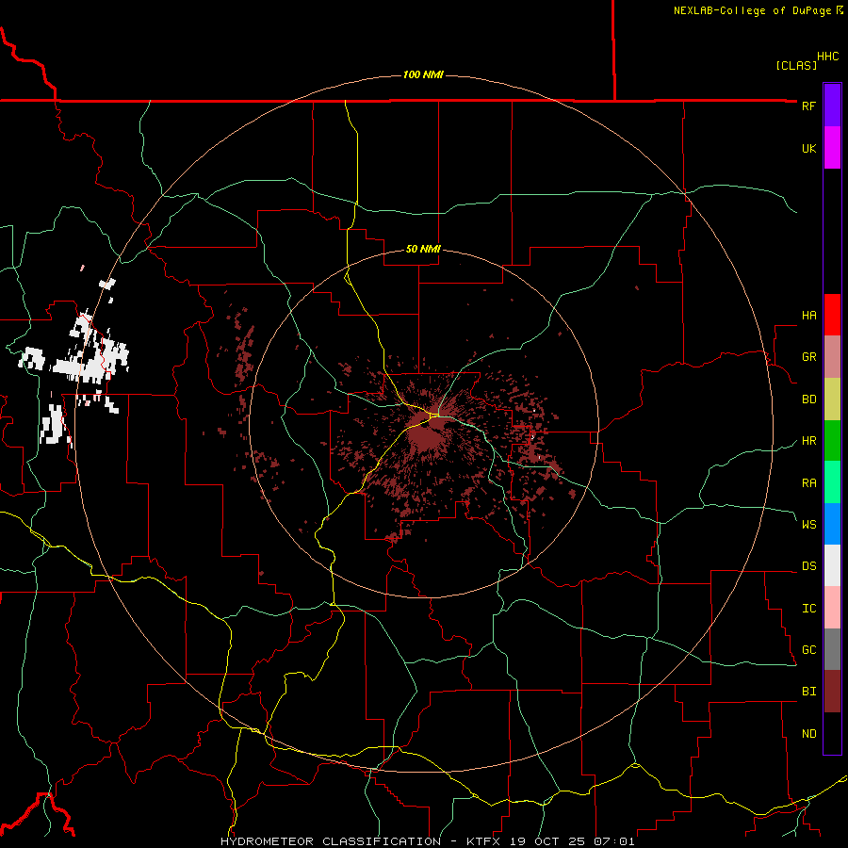Click the RF purple legend swatch
Viewport: 848px width, 848px height.
(832, 106)
